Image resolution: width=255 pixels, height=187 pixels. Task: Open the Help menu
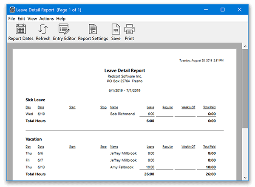click(x=61, y=19)
